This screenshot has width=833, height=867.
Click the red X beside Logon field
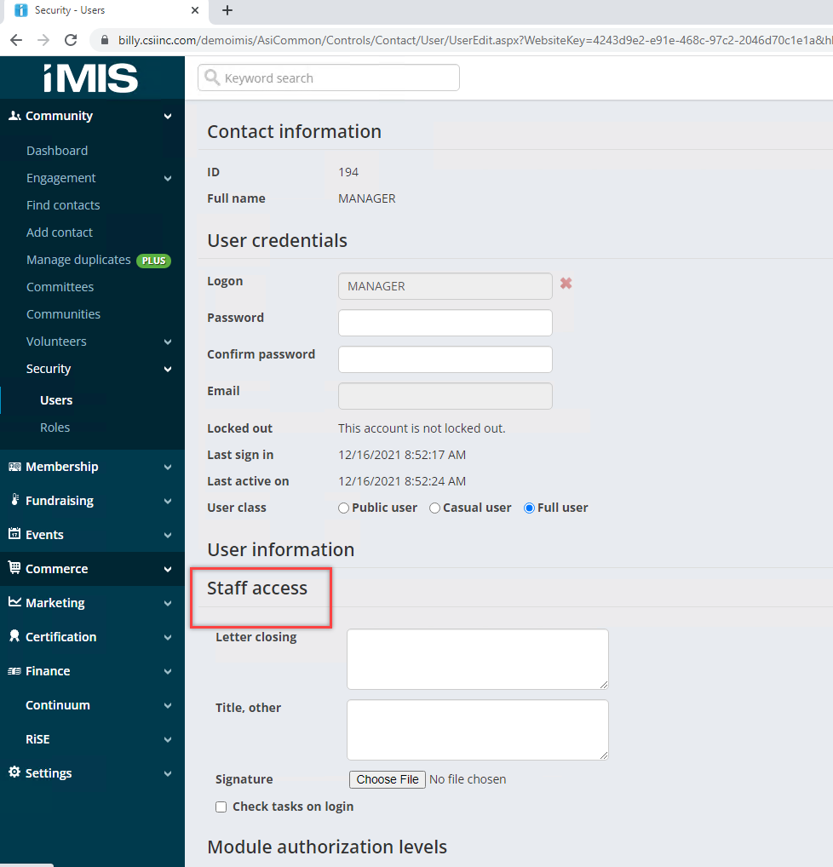(566, 284)
